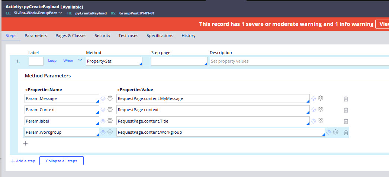
Task: Open gear icon next to Param.label name
Action: tap(110, 121)
